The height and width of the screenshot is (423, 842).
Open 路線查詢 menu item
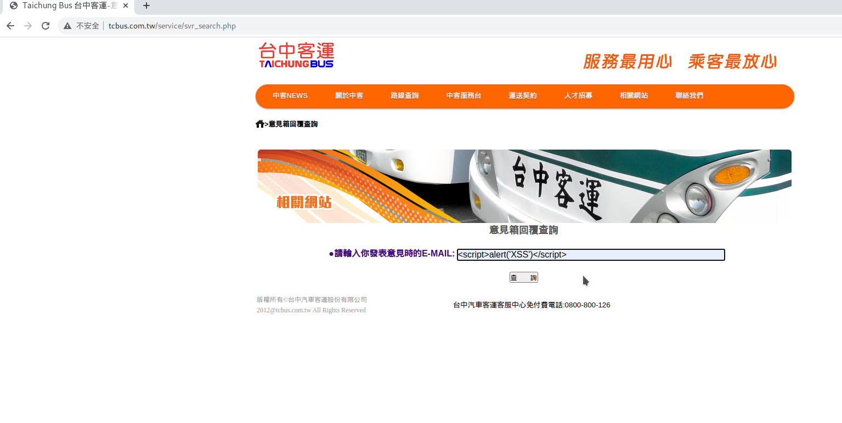tap(405, 96)
